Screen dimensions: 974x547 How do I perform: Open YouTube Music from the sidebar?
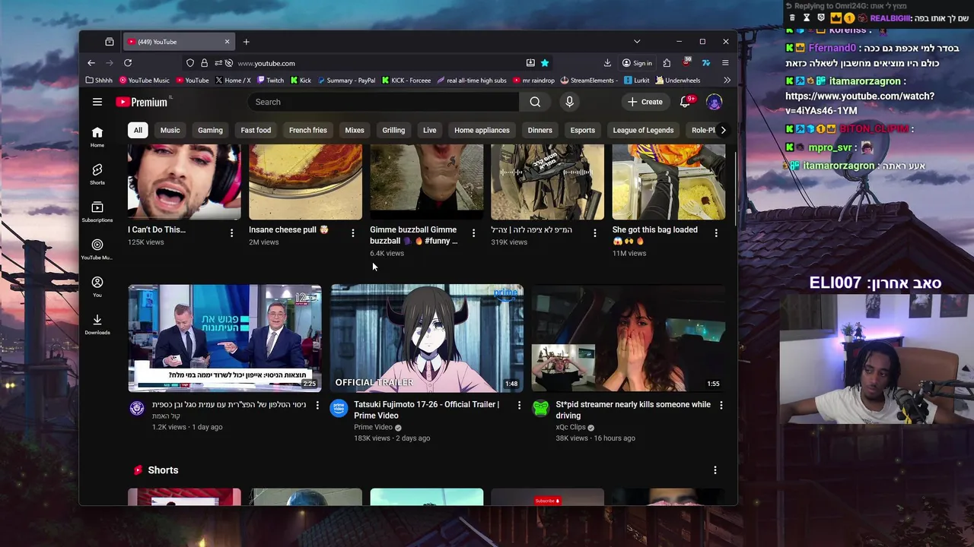97,249
